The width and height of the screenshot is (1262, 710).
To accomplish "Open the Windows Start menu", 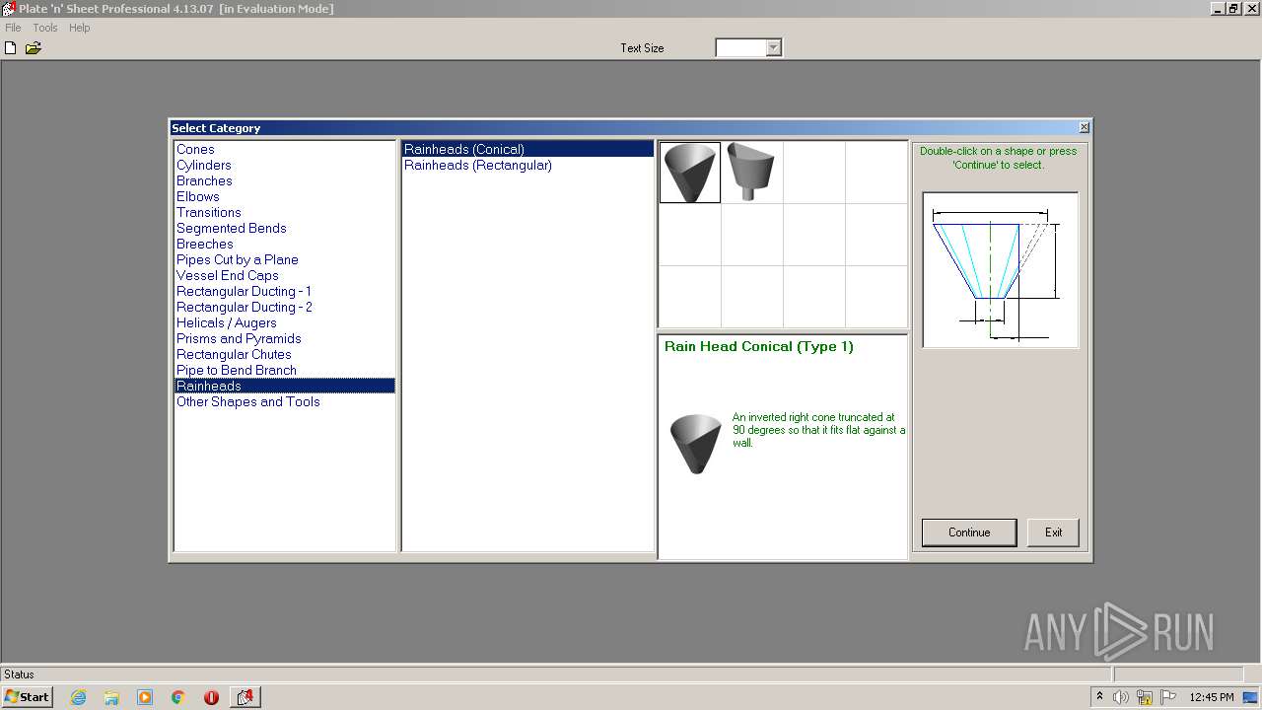I will (x=28, y=696).
